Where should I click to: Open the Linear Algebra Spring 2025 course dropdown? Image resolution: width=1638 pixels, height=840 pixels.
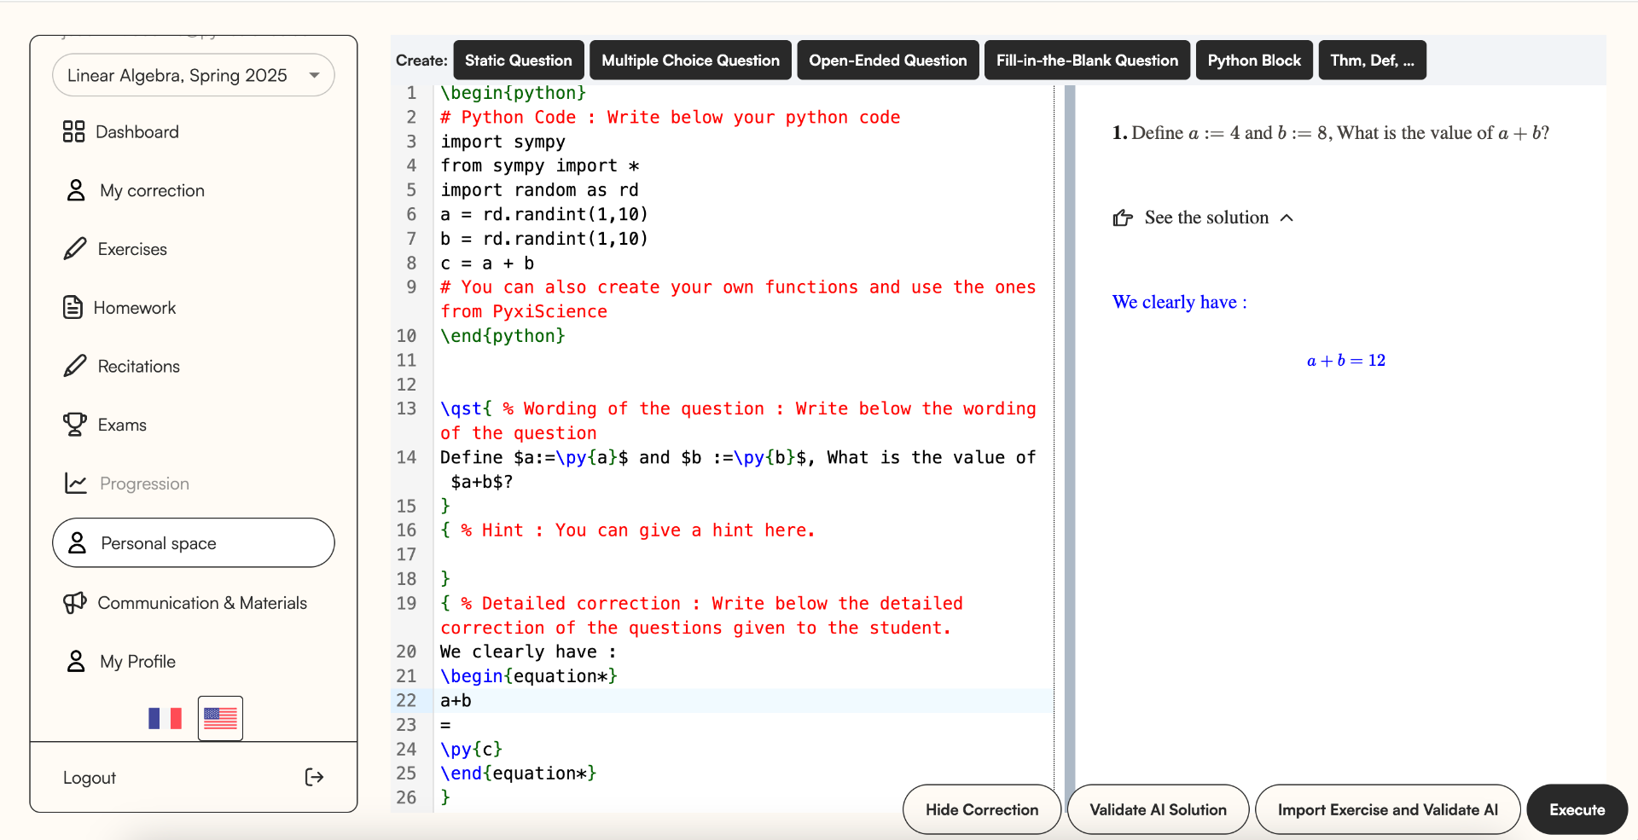coord(193,75)
